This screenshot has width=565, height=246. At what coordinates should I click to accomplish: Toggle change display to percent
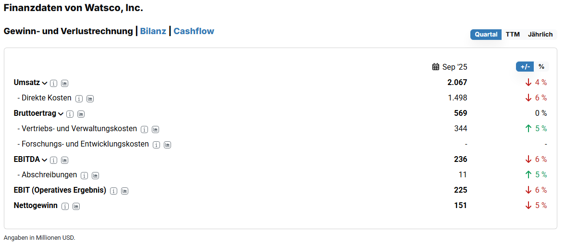(x=541, y=67)
